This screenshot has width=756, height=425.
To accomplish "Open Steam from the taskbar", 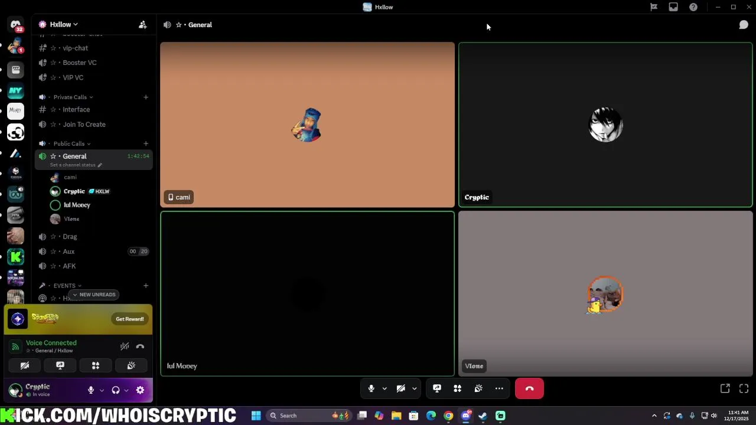I will click(x=483, y=416).
